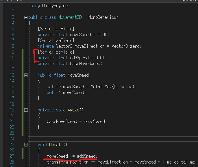This screenshot has height=167, width=198.
Task: Place cursor on empty line 24
Action: [87, 139]
